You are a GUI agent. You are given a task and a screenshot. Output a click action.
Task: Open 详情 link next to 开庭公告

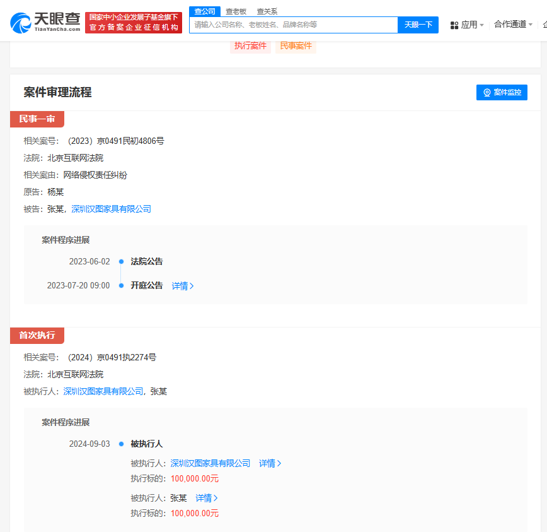(x=181, y=285)
